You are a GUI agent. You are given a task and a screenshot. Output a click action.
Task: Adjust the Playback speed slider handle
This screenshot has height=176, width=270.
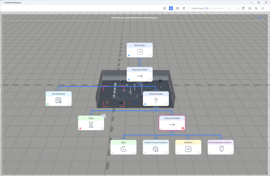coord(207,8)
